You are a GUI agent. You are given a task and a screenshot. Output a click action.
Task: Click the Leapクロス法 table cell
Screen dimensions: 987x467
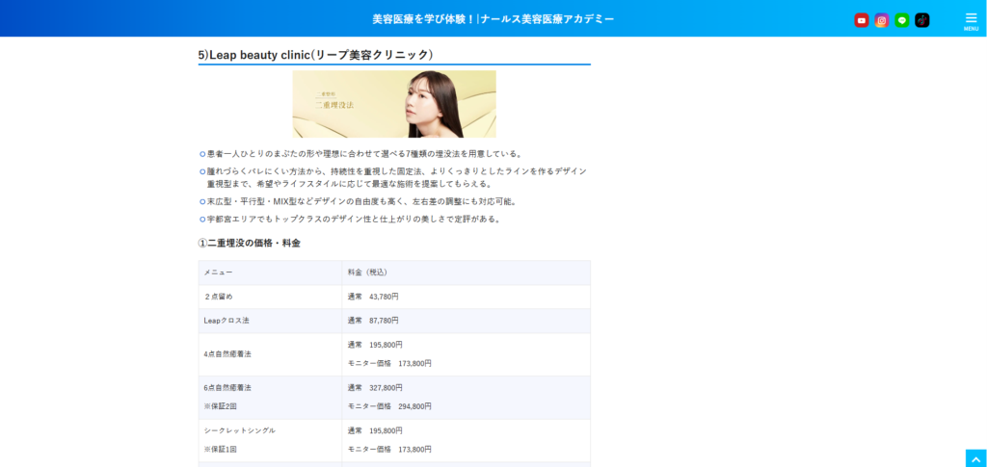tap(270, 321)
